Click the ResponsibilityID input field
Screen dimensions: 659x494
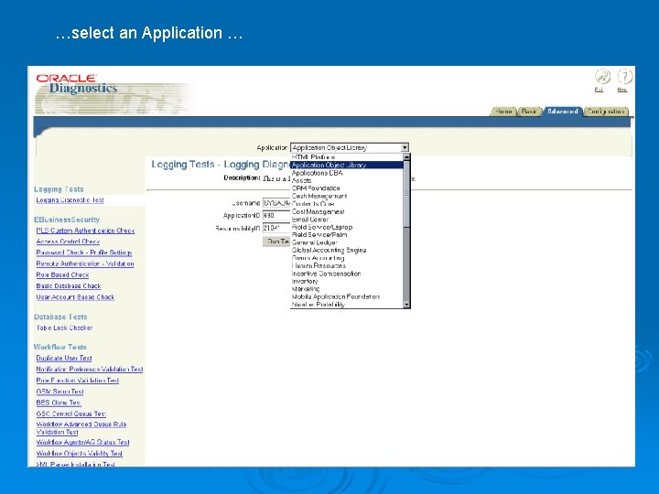coord(276,228)
